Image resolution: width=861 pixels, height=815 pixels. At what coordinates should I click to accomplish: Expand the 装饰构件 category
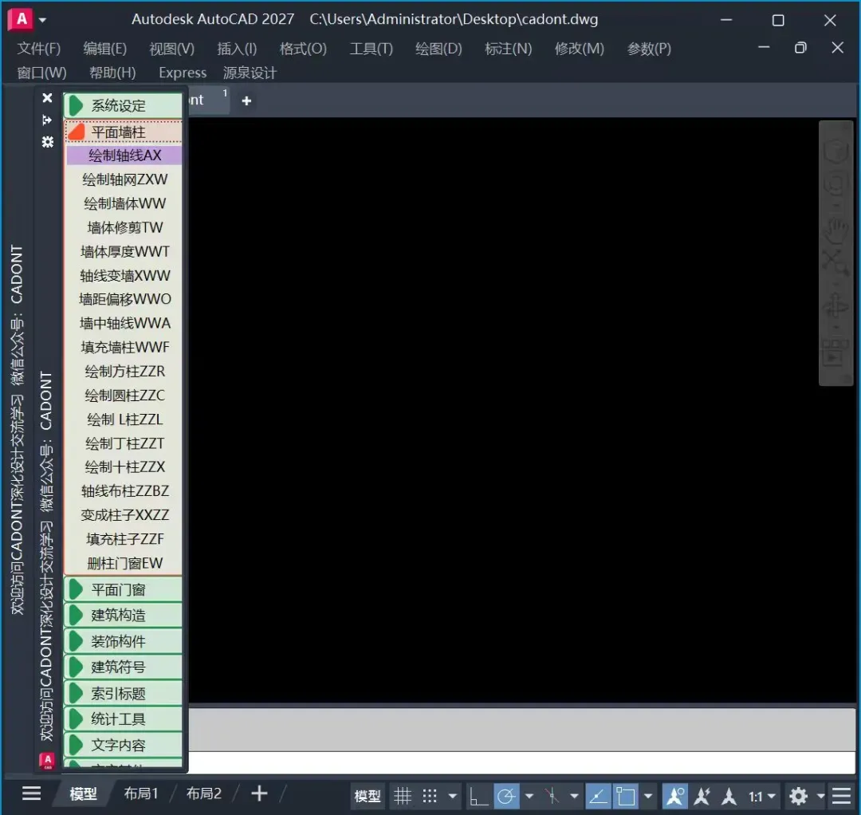click(x=123, y=641)
